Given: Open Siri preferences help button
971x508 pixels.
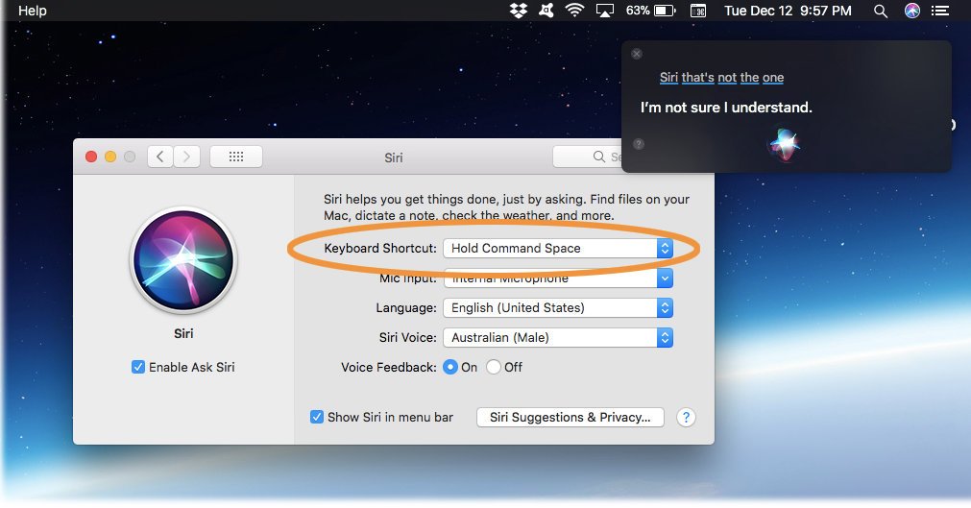Looking at the screenshot, I should tap(686, 417).
